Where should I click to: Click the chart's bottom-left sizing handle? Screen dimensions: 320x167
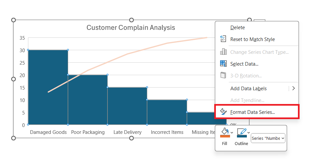(14, 138)
